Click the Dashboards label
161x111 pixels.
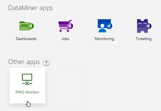pos(26,39)
